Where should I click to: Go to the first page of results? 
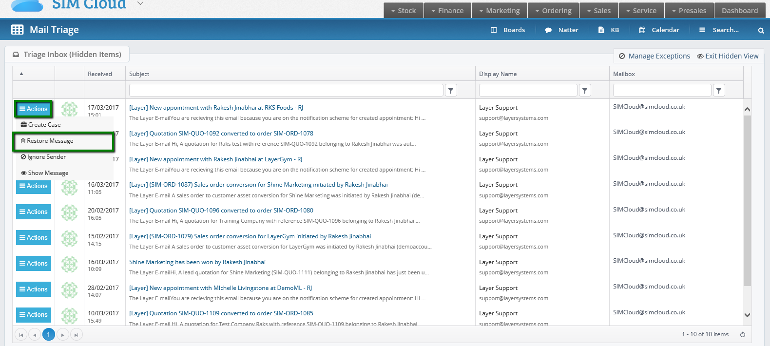coord(21,335)
